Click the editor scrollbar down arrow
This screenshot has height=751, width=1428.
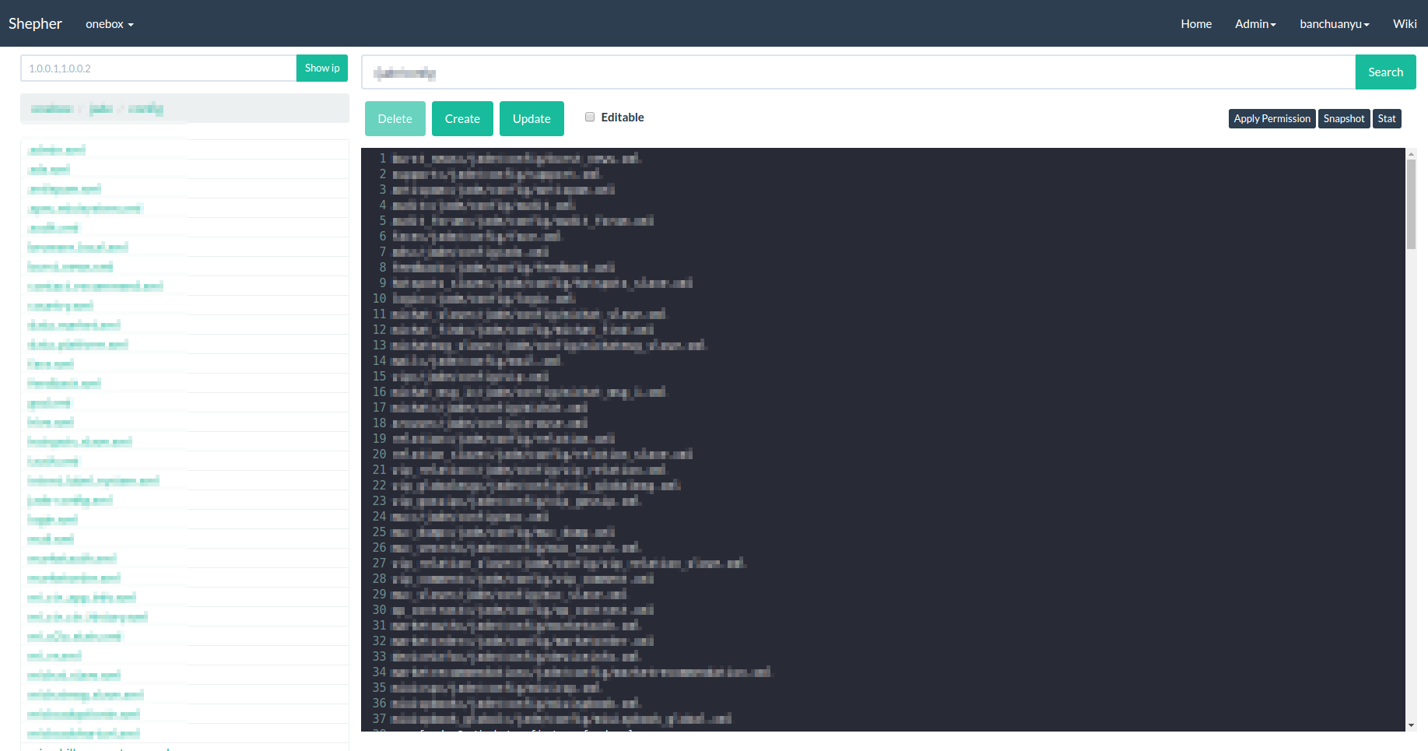pyautogui.click(x=1411, y=725)
